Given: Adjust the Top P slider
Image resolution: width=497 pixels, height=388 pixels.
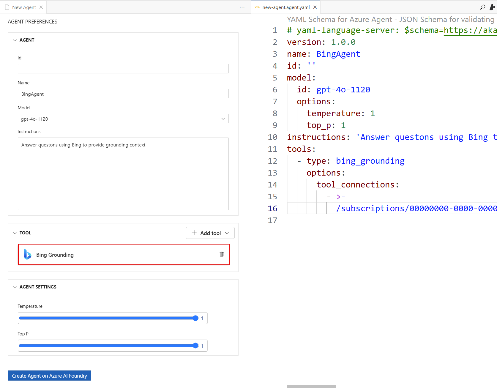Looking at the screenshot, I should [x=109, y=346].
